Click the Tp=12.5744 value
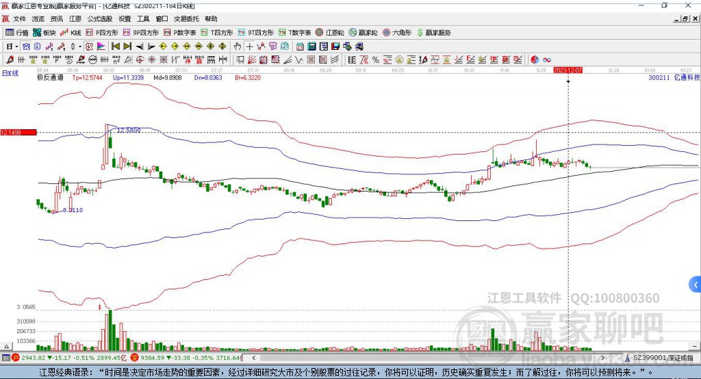 pos(87,77)
